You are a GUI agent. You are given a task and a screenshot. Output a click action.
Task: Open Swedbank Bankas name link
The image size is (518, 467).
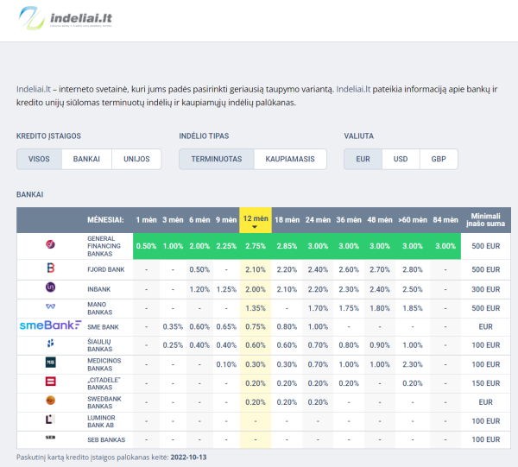pyautogui.click(x=104, y=402)
